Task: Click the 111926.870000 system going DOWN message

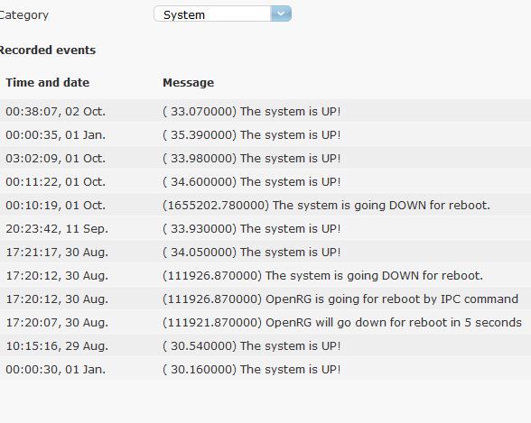Action: coord(322,276)
